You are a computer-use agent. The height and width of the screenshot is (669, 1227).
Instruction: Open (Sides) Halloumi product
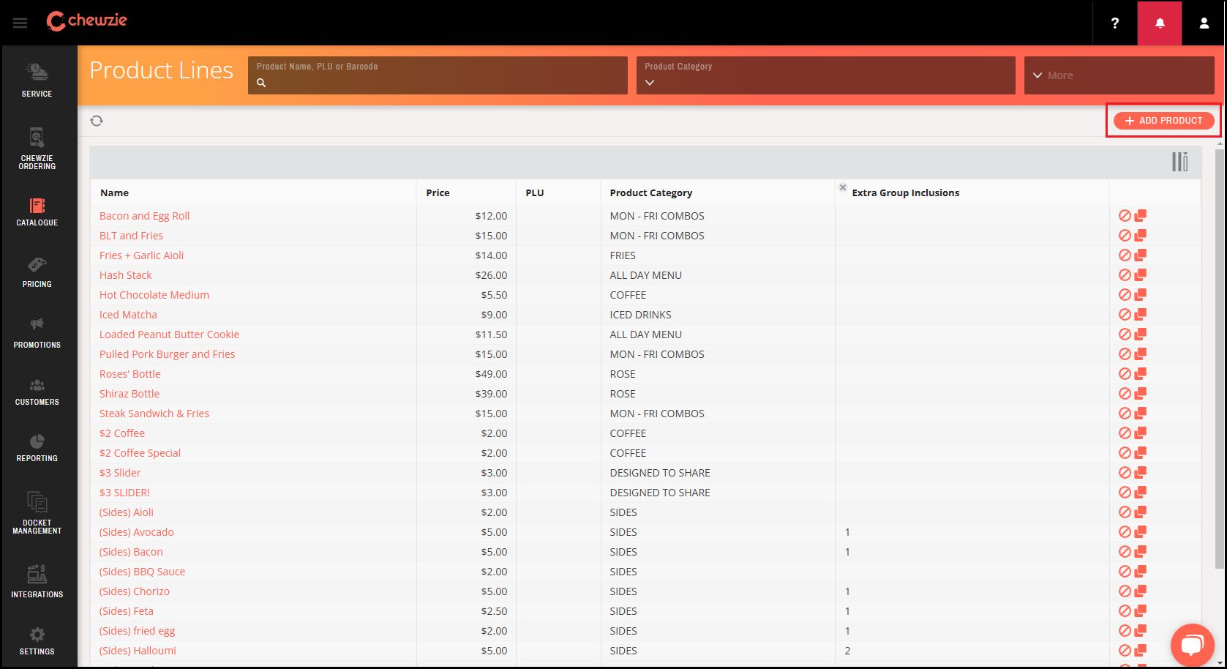coord(138,651)
